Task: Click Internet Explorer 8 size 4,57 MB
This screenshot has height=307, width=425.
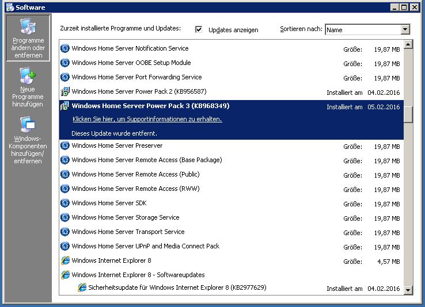Action: coord(389,262)
